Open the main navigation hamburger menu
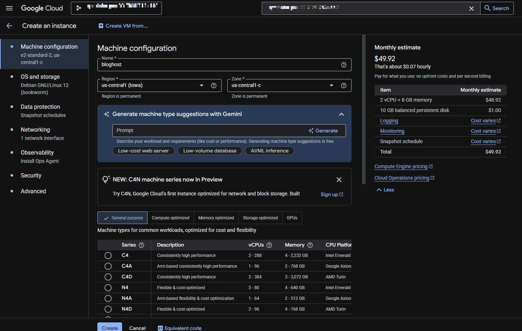The image size is (522, 331). pyautogui.click(x=9, y=8)
